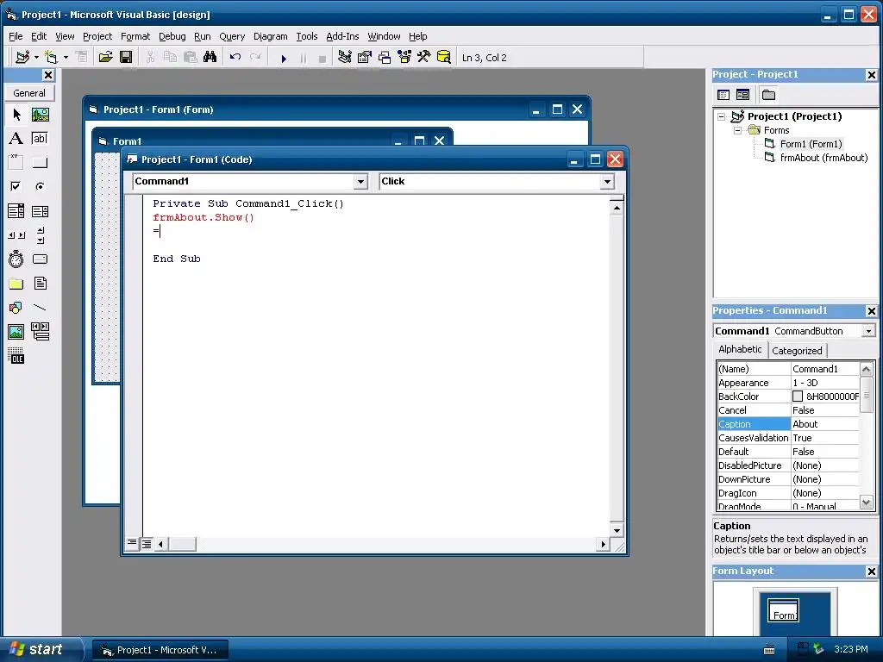Open the Add Form dropdown arrow
Screen dimensions: 883x662
[x=66, y=57]
